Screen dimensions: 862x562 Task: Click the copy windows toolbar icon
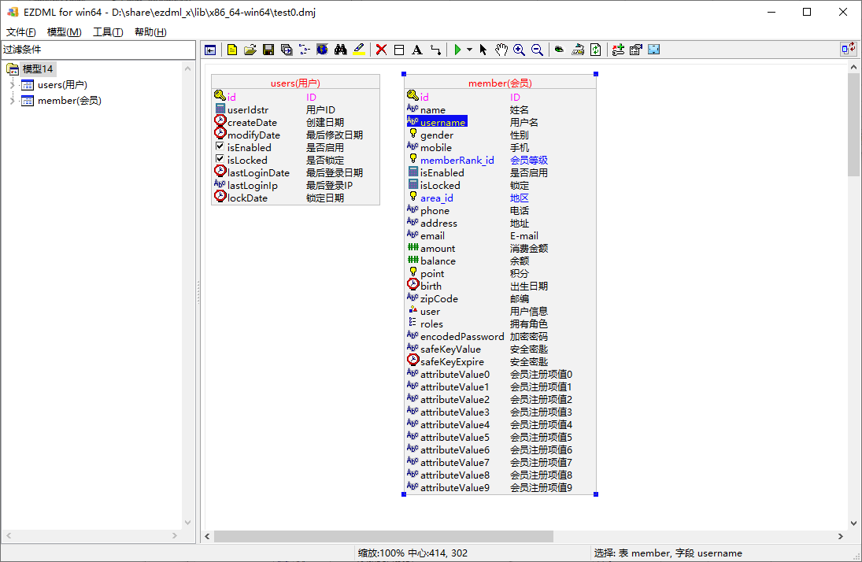(287, 50)
